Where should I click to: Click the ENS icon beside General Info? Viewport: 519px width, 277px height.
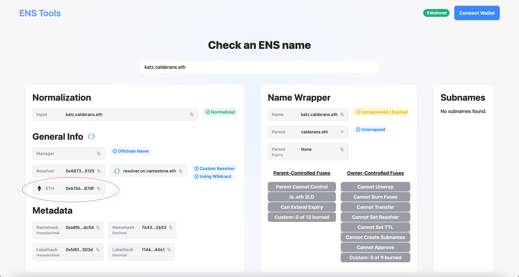pyautogui.click(x=91, y=136)
